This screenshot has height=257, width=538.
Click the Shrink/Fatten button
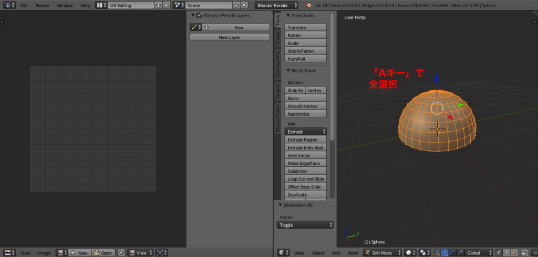(x=305, y=51)
